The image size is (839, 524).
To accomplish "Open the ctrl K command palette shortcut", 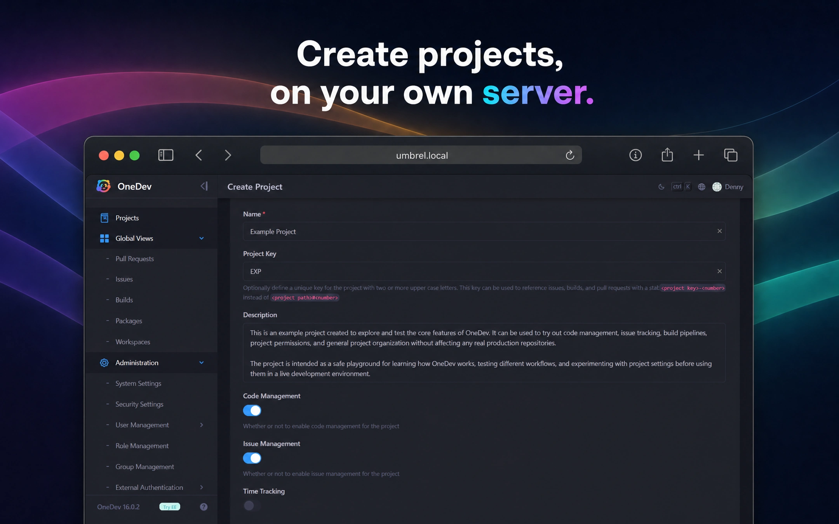I will pos(681,187).
